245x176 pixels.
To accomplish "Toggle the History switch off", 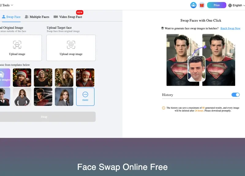I will (x=235, y=95).
